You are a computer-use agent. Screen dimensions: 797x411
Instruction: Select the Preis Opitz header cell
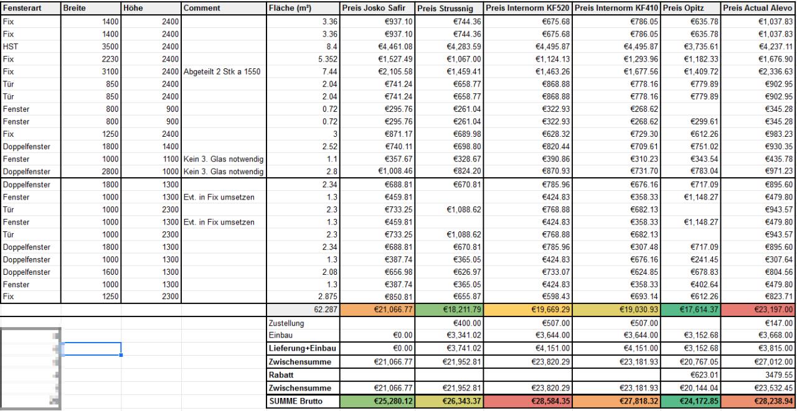691,8
